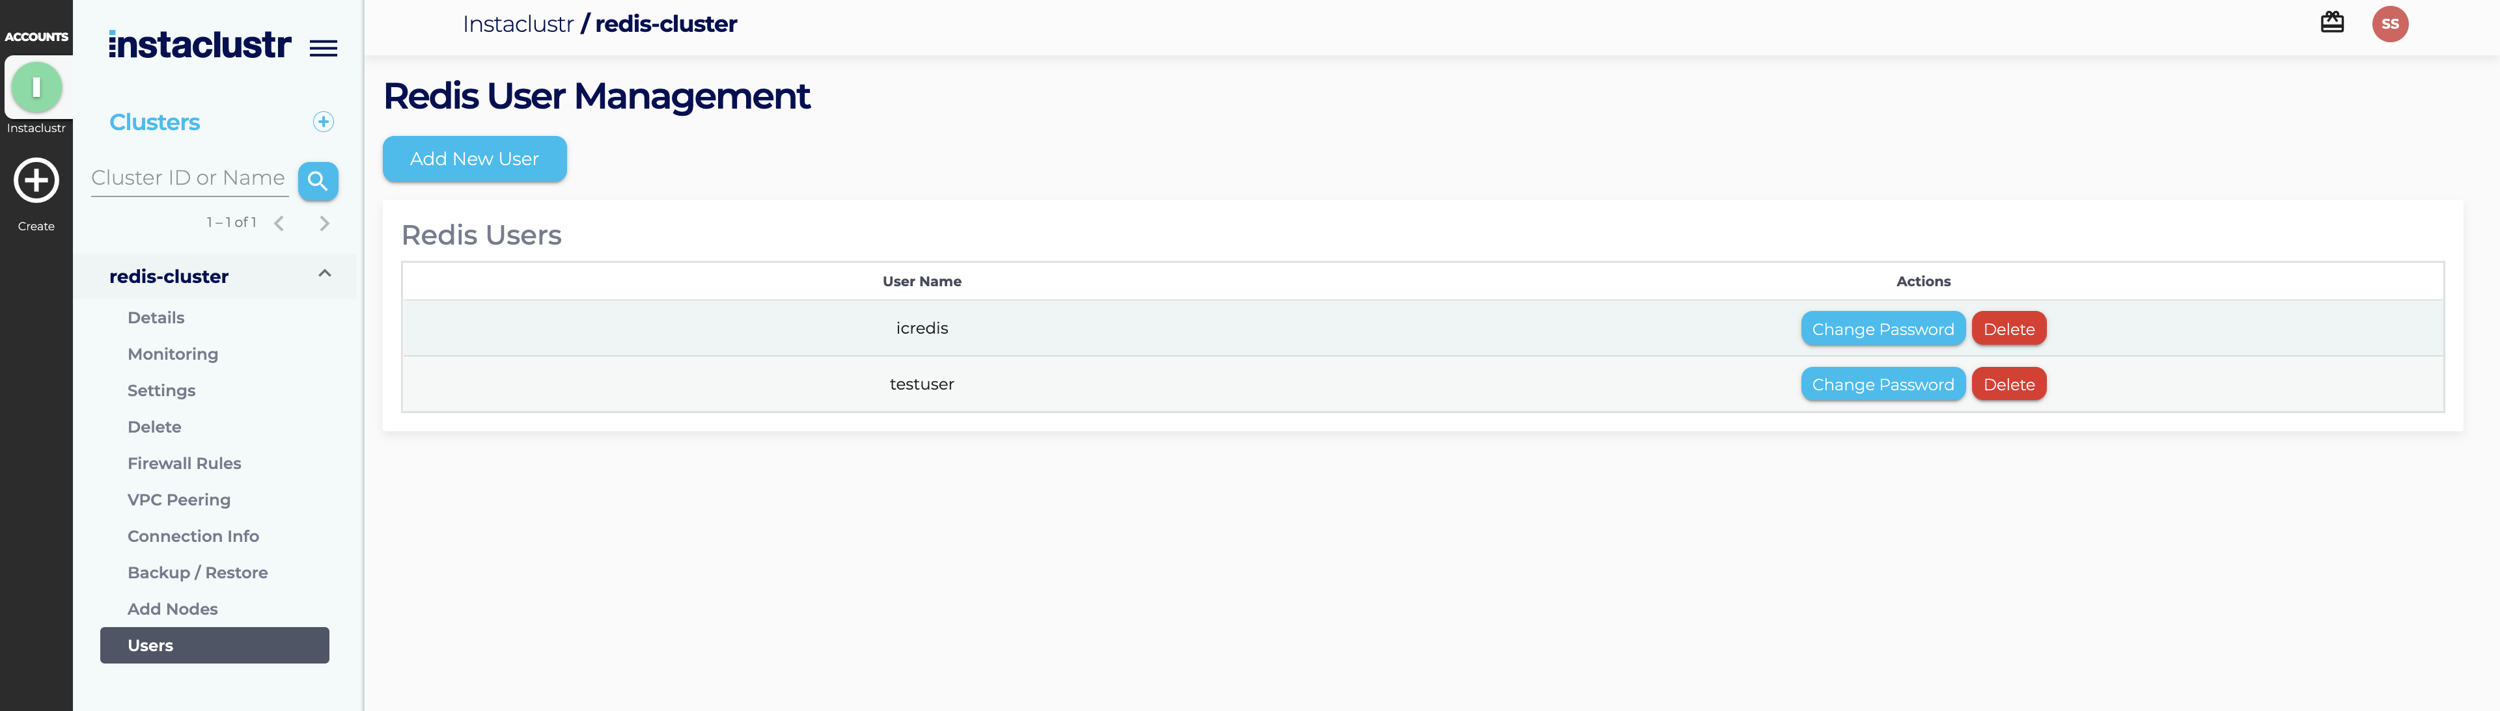Focus the Cluster ID or Name field

(188, 178)
